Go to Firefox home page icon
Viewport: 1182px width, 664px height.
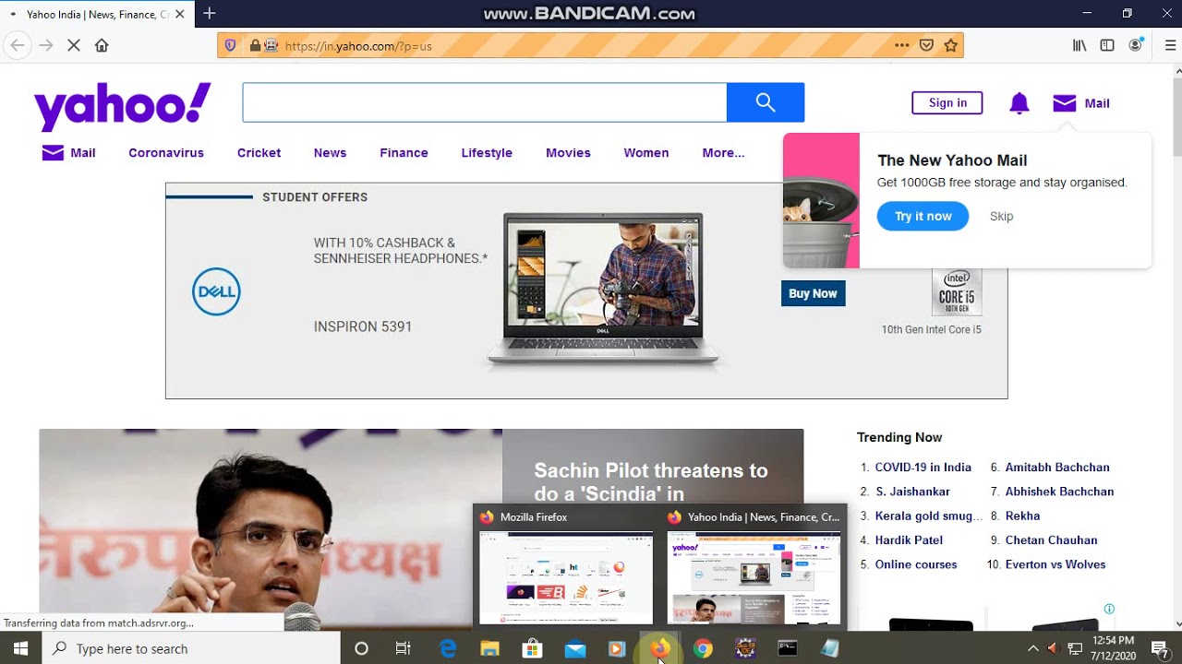point(102,45)
